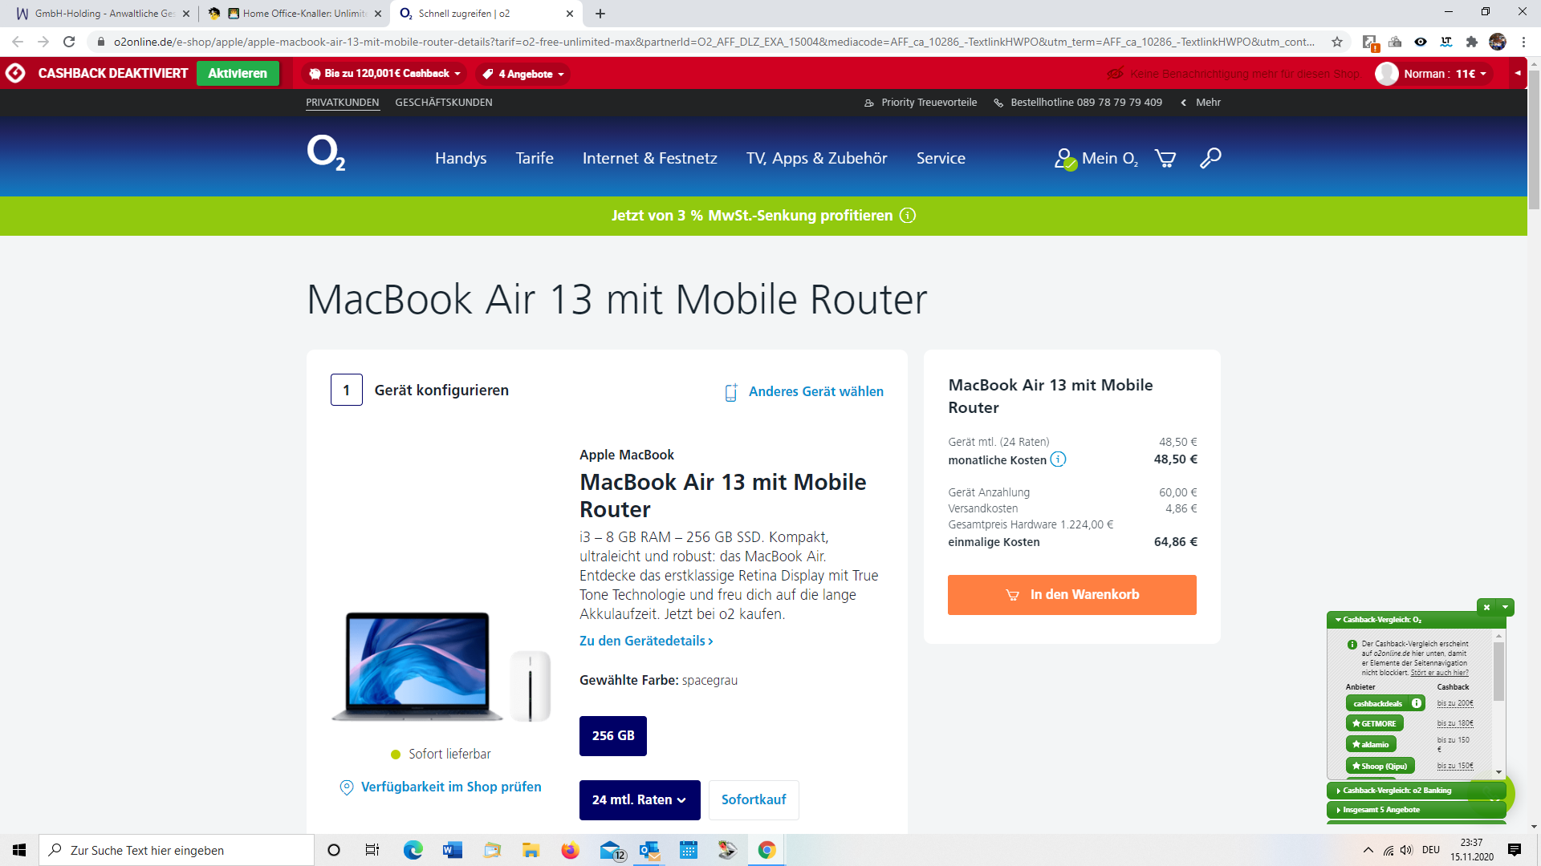Open Outlook from the taskbar
Viewport: 1541px width, 866px height.
click(x=649, y=850)
